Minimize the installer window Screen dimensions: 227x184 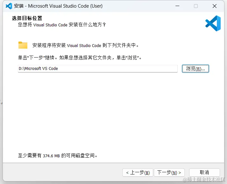(177, 6)
